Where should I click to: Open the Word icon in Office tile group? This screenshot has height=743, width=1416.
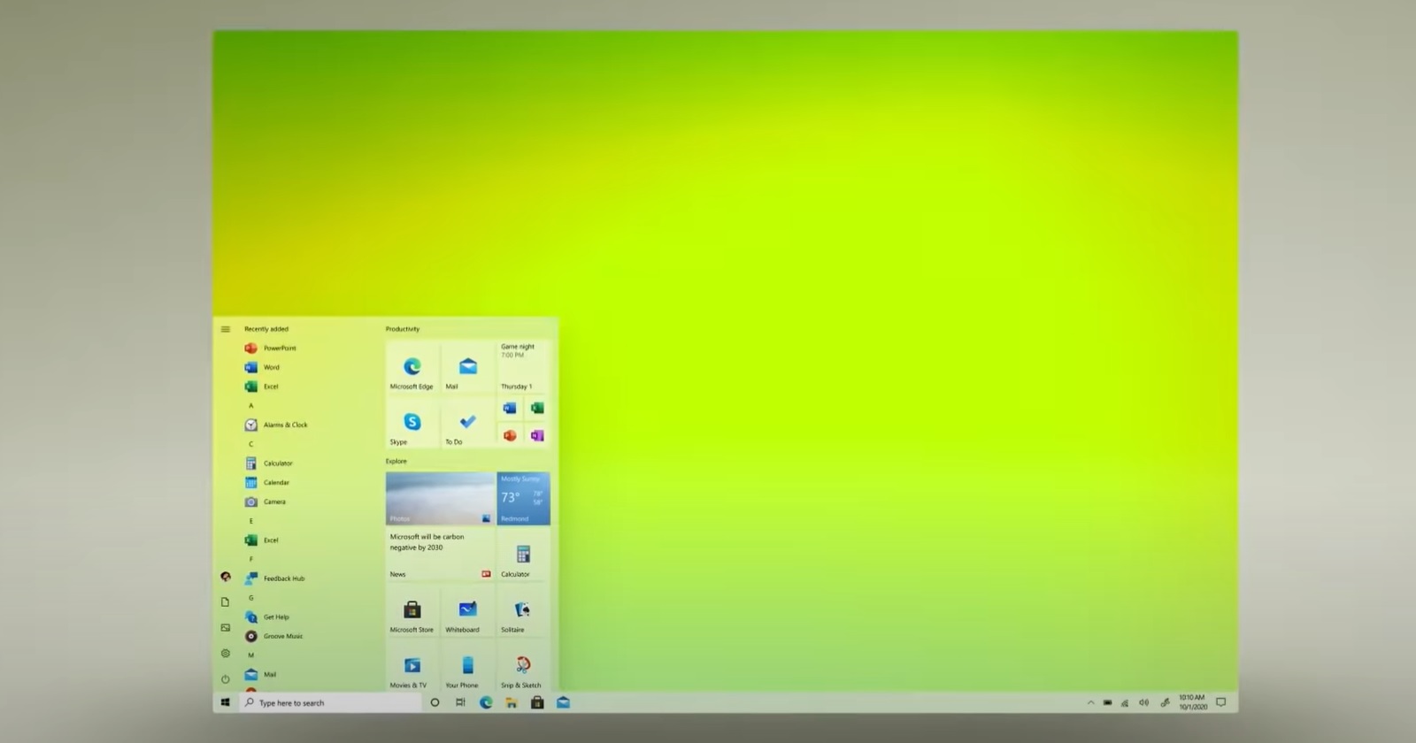pyautogui.click(x=510, y=409)
